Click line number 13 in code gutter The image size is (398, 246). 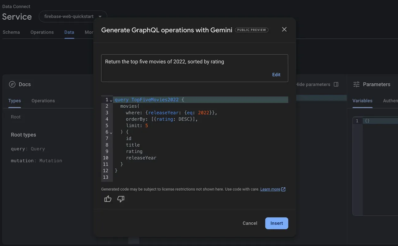point(105,177)
